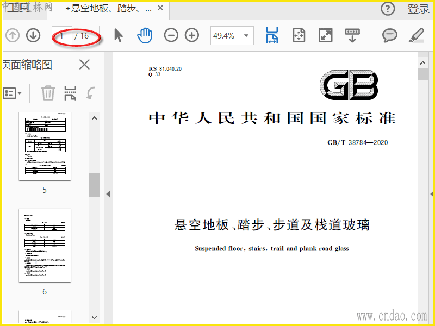Viewport: 435px width, 326px height.
Task: Click the GB/T 38784—2020 standard number
Action: point(357,142)
